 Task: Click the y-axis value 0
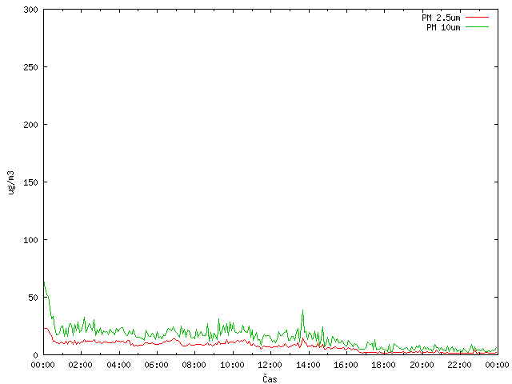click(35, 355)
